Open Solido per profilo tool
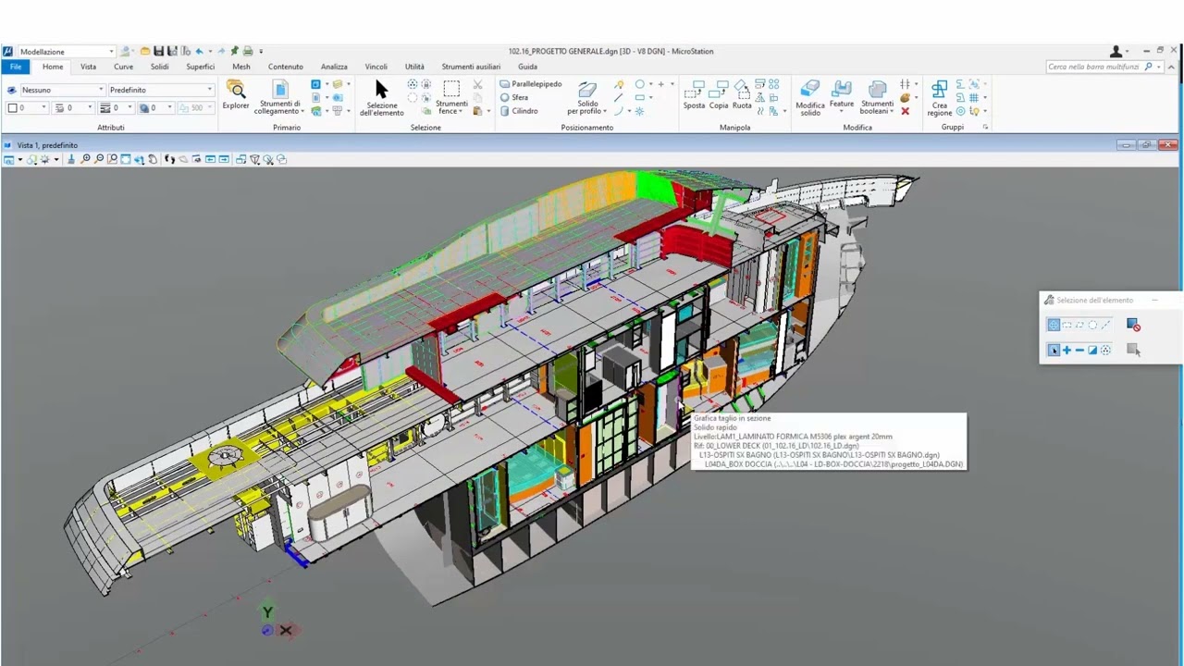This screenshot has height=666, width=1184. pos(587,97)
